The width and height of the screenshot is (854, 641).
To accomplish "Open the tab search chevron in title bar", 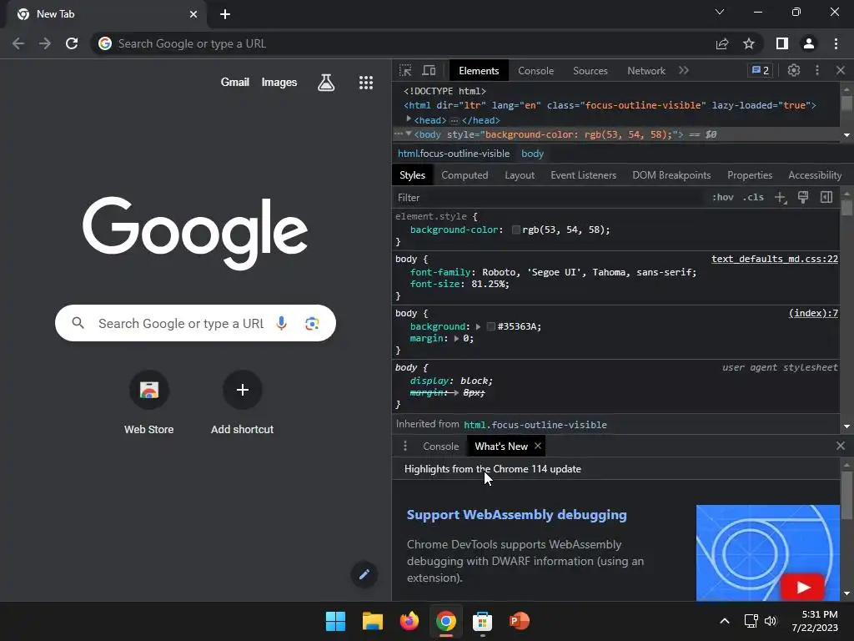I will point(720,12).
